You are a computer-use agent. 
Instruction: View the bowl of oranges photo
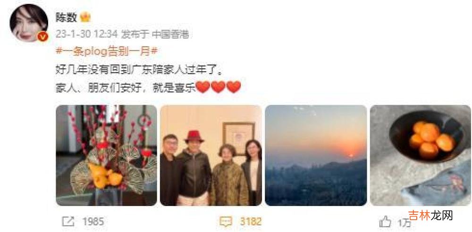(x=421, y=155)
